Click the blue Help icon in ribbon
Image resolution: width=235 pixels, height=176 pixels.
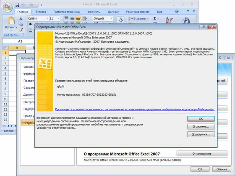coord(177,11)
